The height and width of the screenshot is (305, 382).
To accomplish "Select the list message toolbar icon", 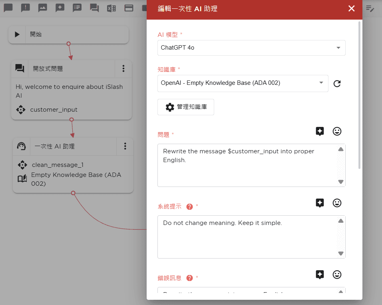I will tap(77, 8).
